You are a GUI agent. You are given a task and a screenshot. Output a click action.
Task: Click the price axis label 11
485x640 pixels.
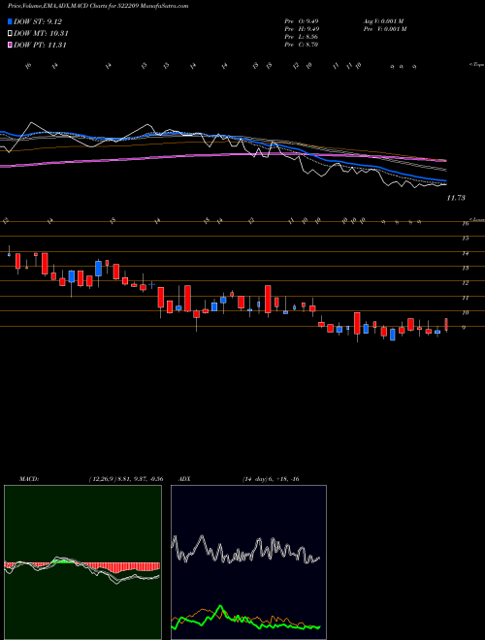pyautogui.click(x=465, y=299)
